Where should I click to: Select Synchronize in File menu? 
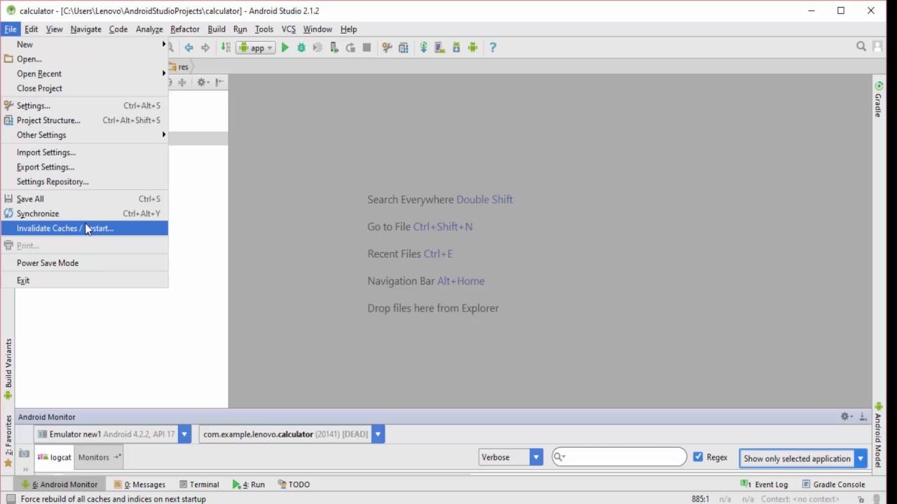point(84,213)
